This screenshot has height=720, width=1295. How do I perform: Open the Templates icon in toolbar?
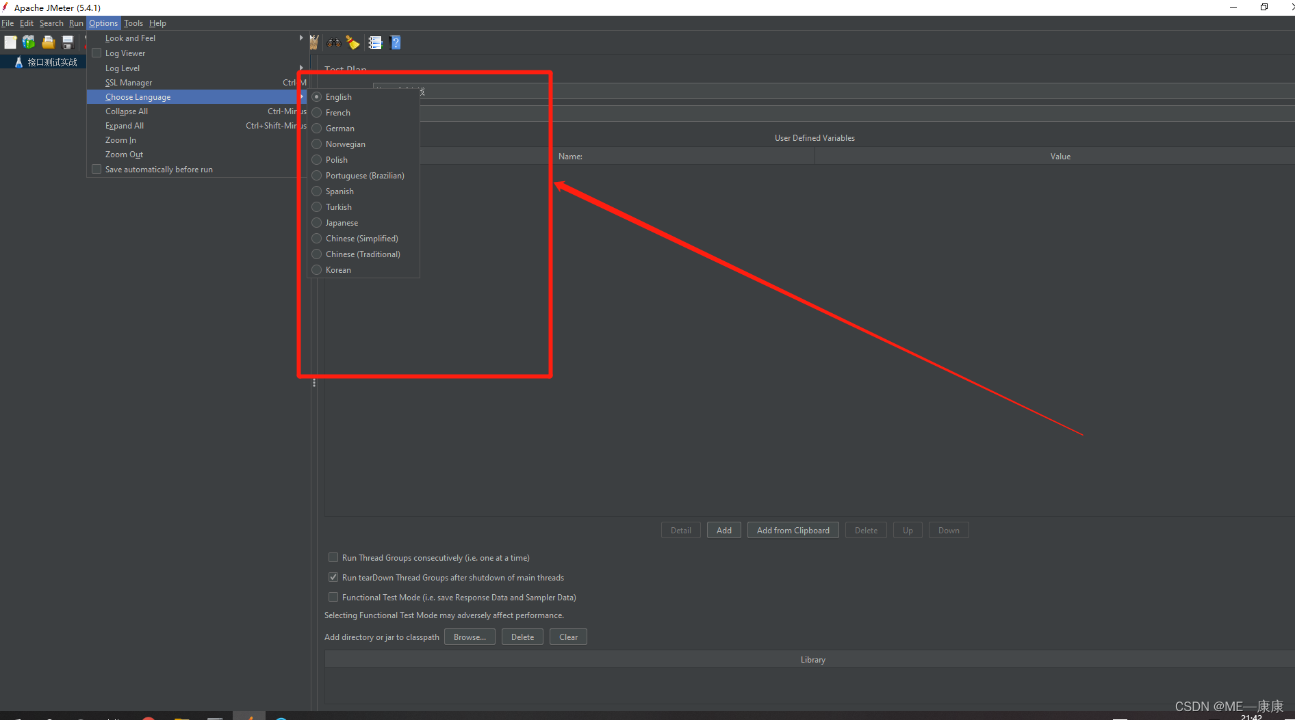pos(29,42)
